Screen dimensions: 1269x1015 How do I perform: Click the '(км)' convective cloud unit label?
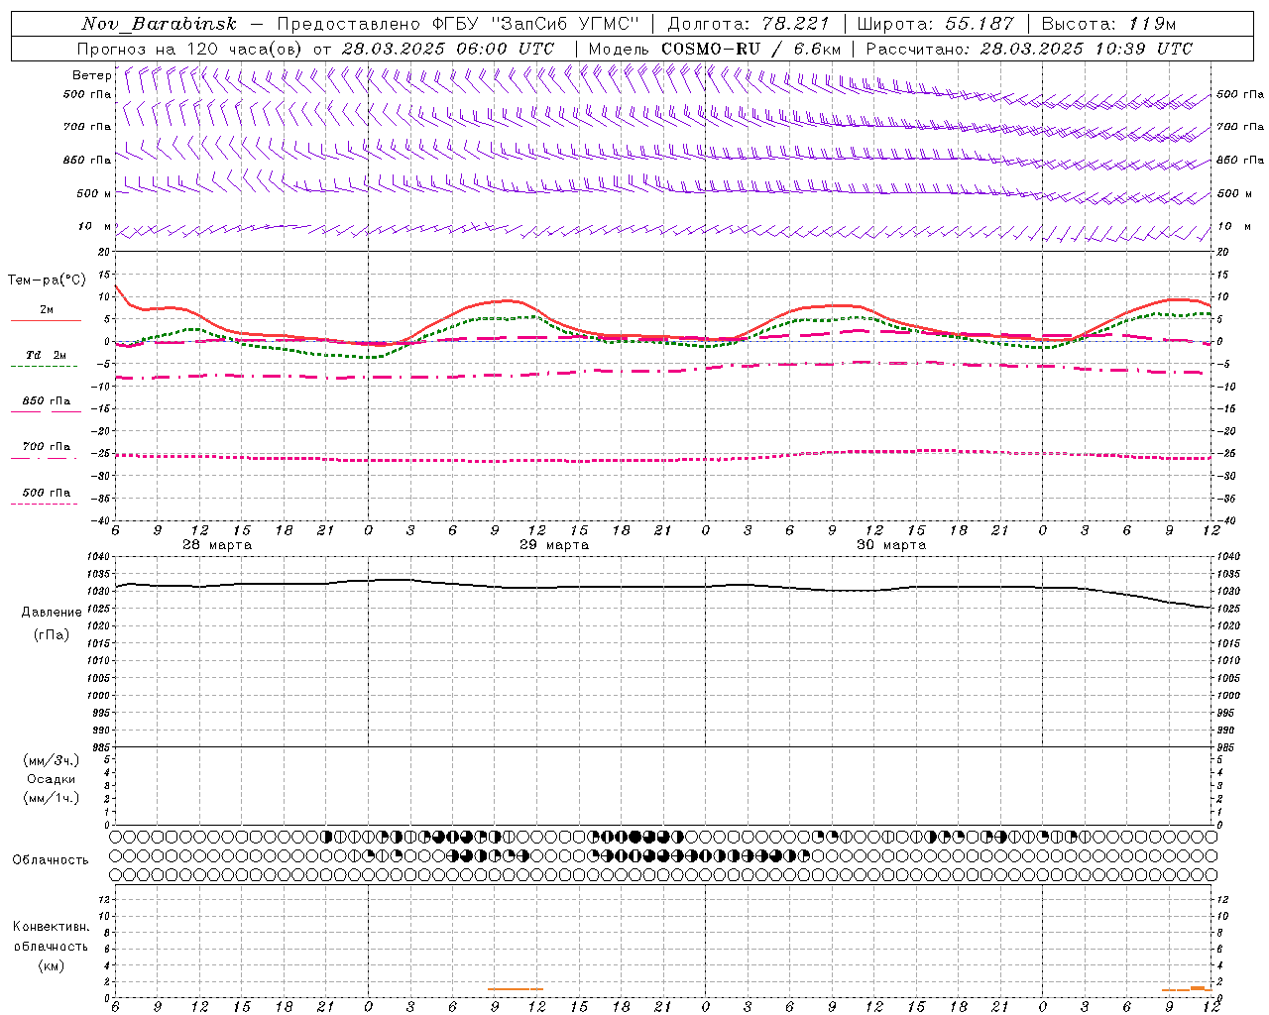(x=52, y=965)
